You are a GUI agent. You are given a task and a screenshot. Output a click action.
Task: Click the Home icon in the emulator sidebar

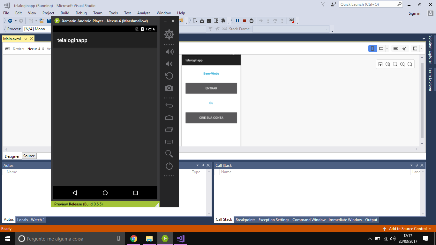169,118
